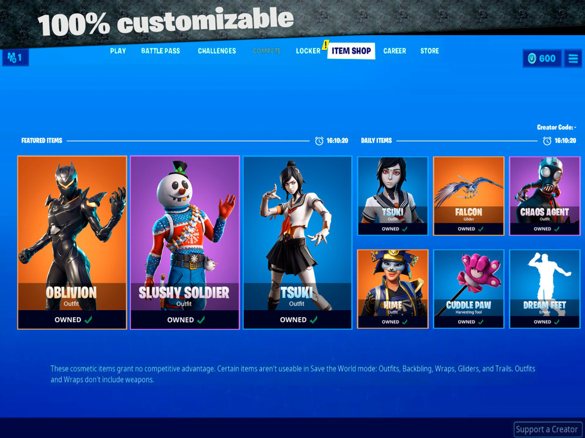Select the featured Tsuki outfit card
This screenshot has width=585, height=438.
tap(297, 242)
